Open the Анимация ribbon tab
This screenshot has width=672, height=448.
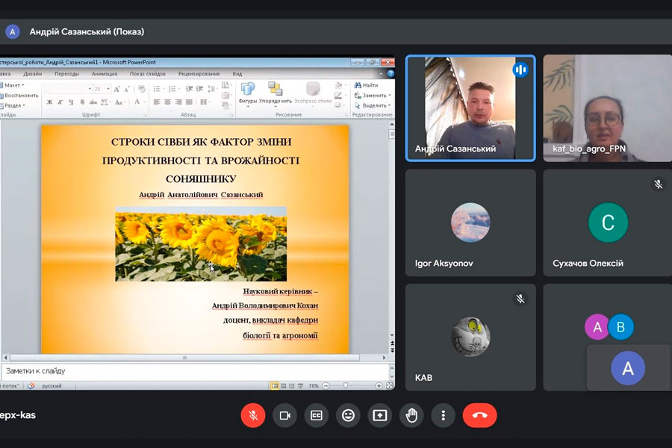tap(104, 74)
